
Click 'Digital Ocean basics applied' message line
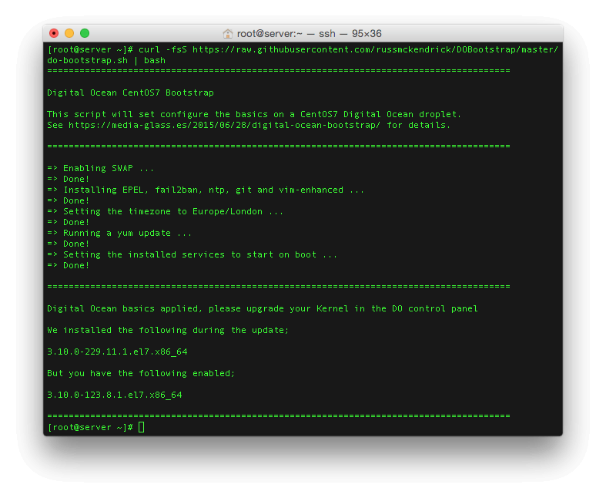pos(263,309)
